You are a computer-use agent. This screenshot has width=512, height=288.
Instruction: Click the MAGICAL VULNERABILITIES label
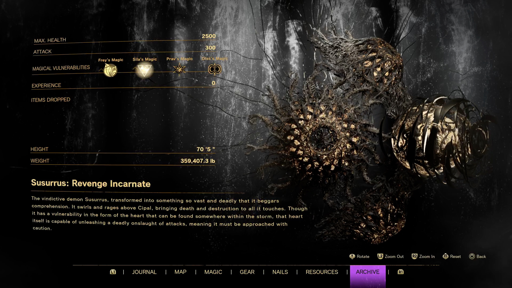tap(61, 68)
